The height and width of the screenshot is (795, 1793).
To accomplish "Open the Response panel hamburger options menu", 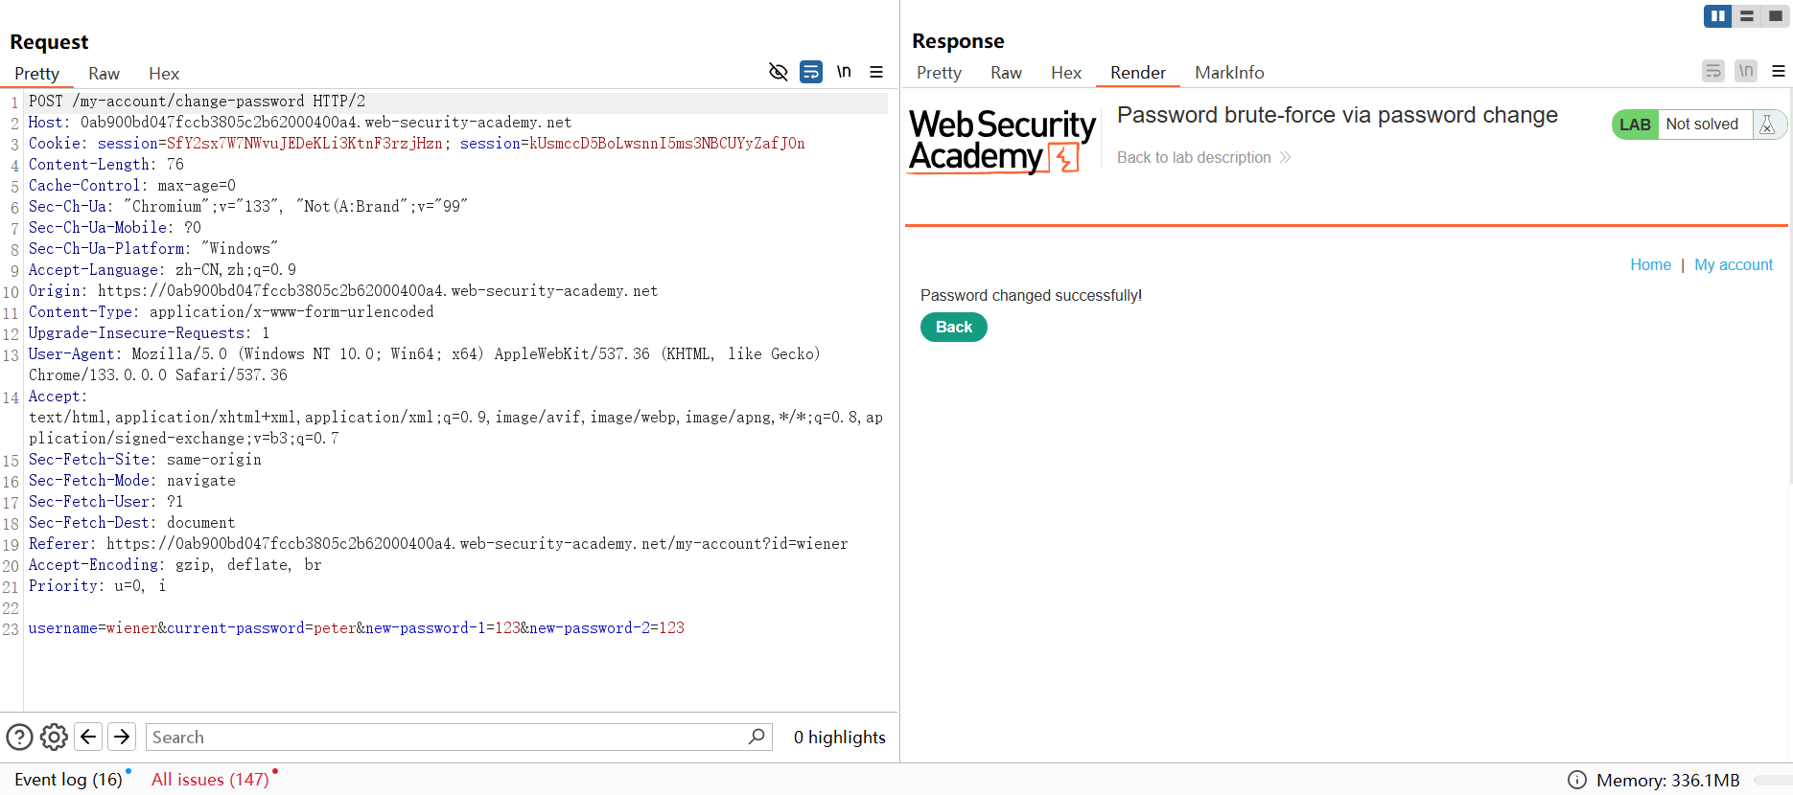I will pos(1778,71).
